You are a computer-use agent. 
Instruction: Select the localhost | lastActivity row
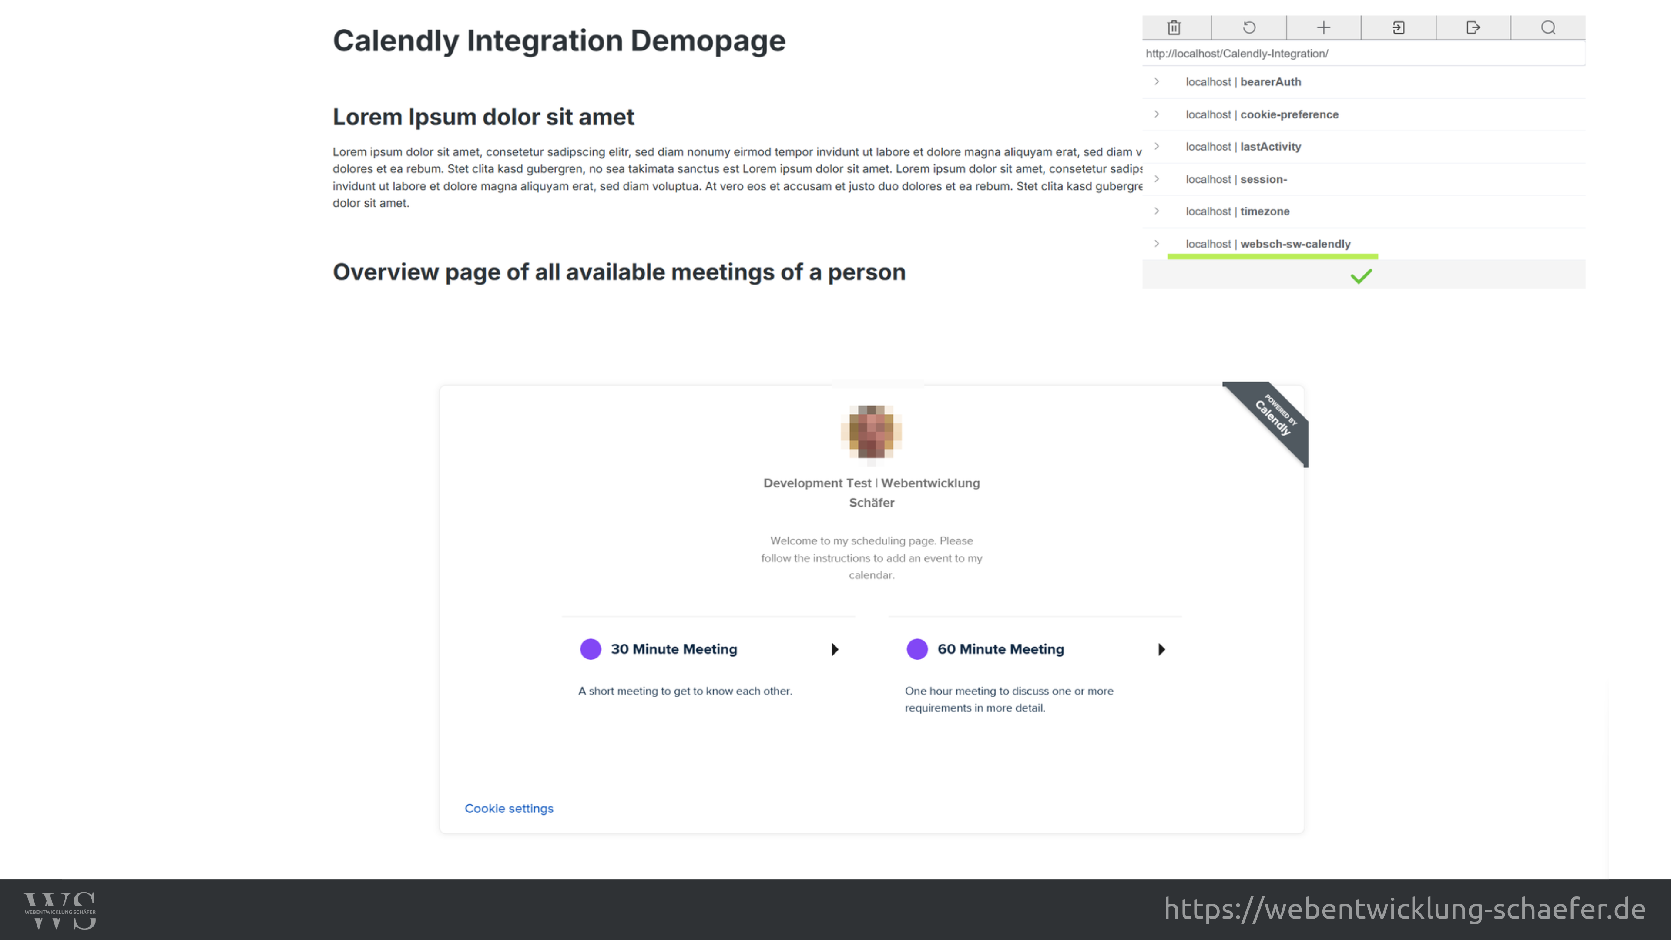pyautogui.click(x=1363, y=147)
